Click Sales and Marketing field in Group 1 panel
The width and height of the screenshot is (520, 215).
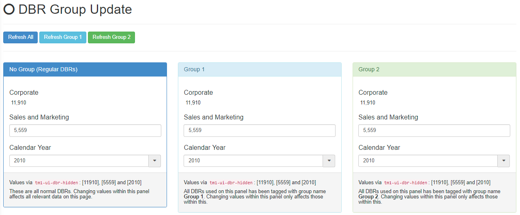coord(259,130)
